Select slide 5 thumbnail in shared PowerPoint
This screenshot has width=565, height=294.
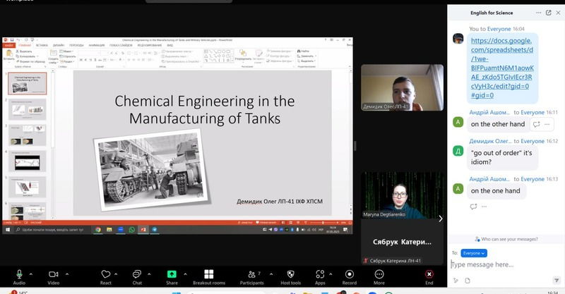(x=28, y=187)
